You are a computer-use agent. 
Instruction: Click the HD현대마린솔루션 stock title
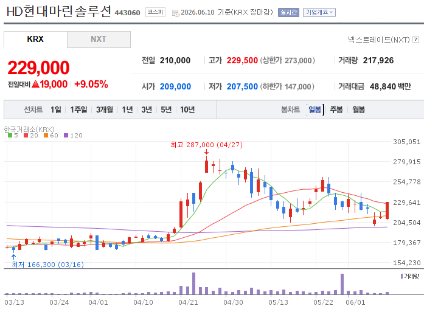point(58,12)
